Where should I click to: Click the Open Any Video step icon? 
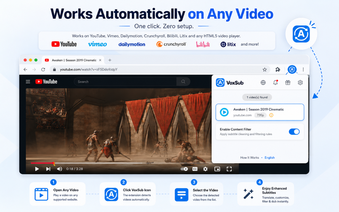(42, 194)
